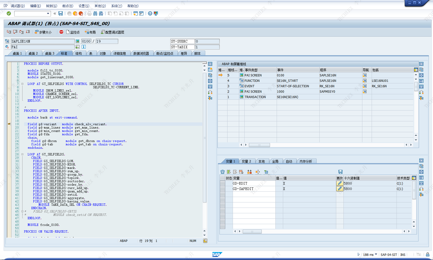The width and height of the screenshot is (433, 260).
Task: Click the Execute step-over debugger icon
Action: click(15, 32)
